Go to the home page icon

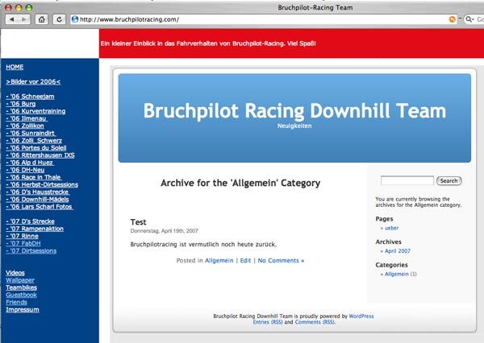pos(42,19)
